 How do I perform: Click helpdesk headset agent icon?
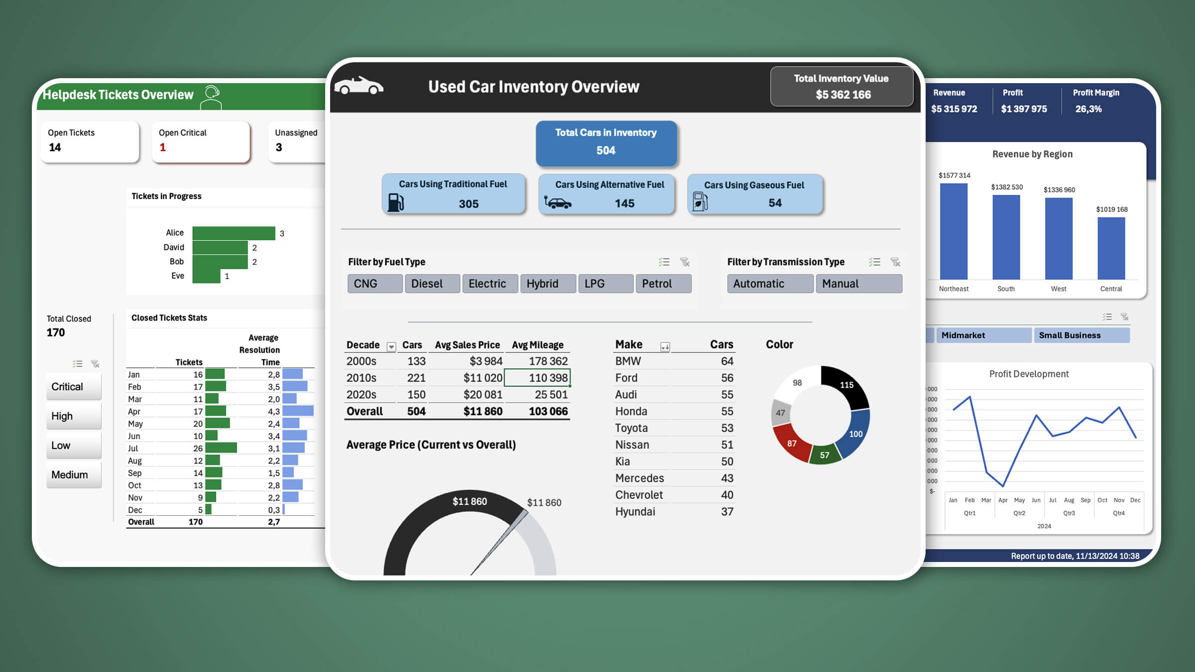(x=211, y=97)
